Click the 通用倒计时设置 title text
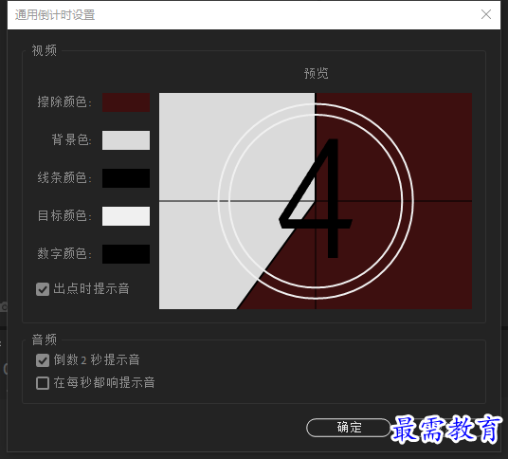 click(x=55, y=15)
